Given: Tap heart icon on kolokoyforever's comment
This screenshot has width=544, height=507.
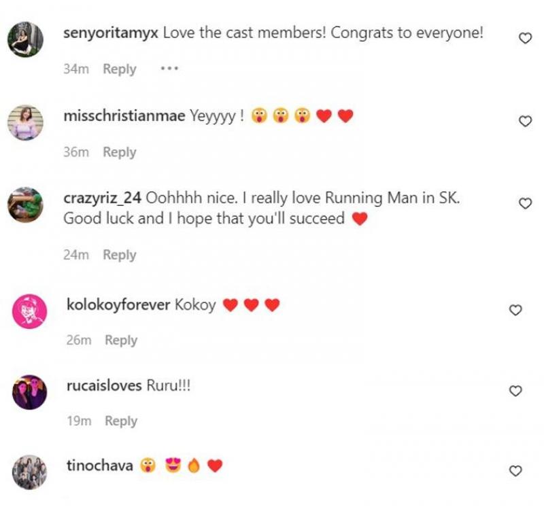Looking at the screenshot, I should coord(515,311).
